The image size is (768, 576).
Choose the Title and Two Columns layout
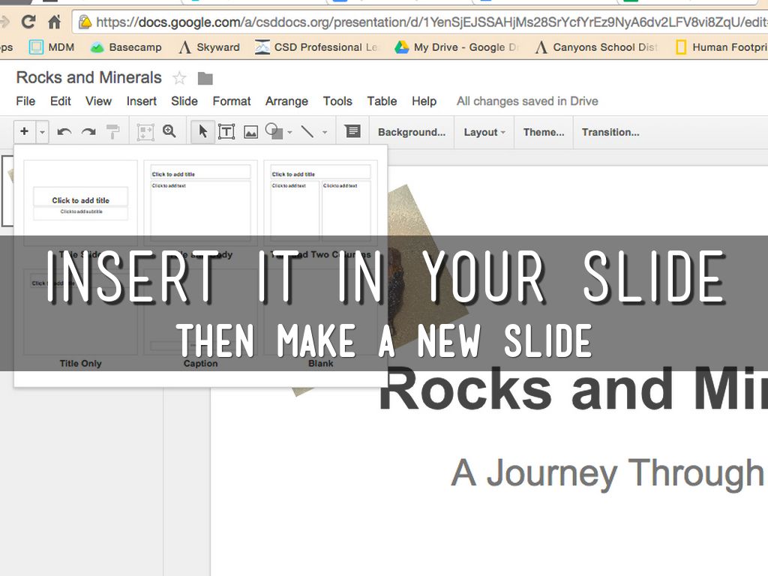(321, 202)
